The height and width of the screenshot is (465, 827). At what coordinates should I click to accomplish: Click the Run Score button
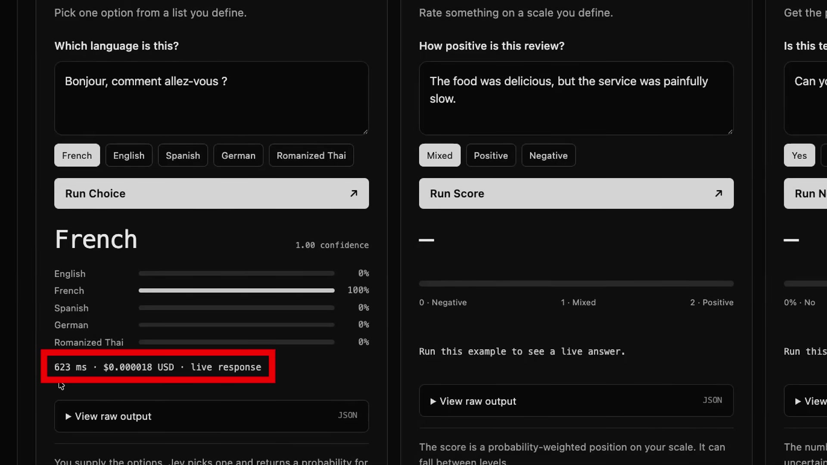click(576, 194)
